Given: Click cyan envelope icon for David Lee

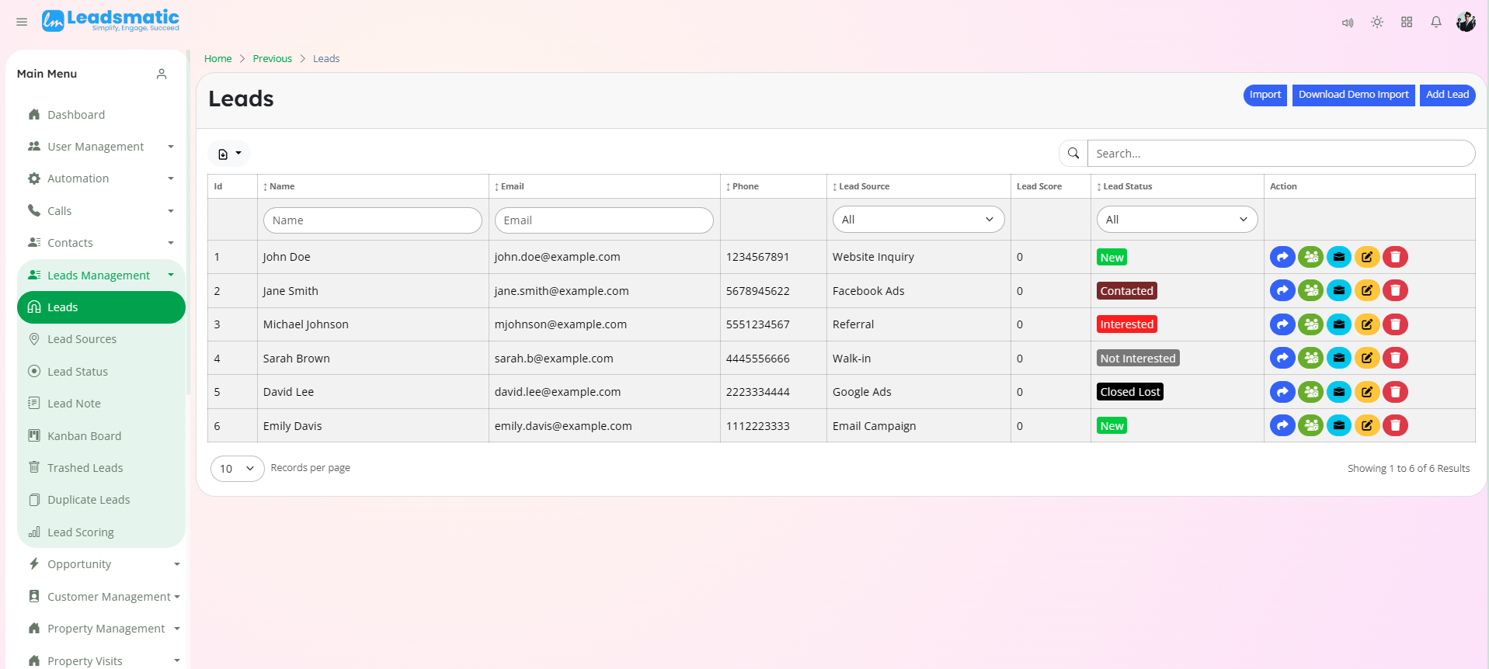Looking at the screenshot, I should point(1339,392).
